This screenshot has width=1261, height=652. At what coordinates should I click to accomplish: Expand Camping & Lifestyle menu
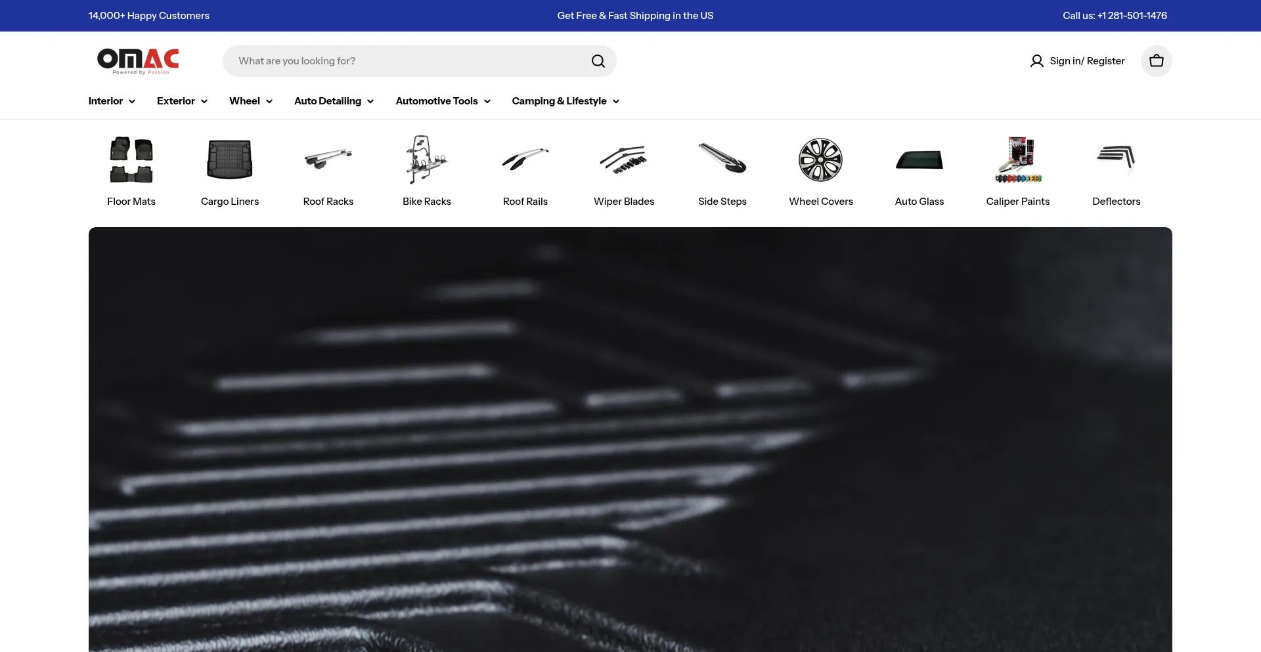[565, 101]
